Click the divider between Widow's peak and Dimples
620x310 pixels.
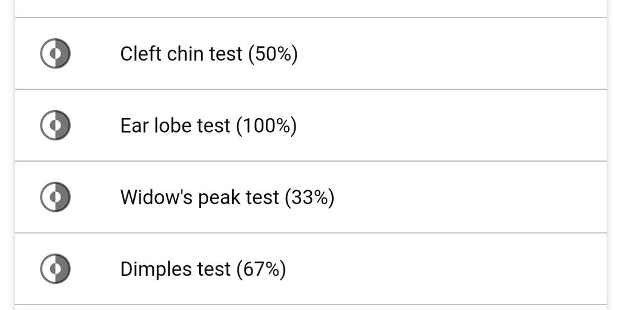point(310,233)
